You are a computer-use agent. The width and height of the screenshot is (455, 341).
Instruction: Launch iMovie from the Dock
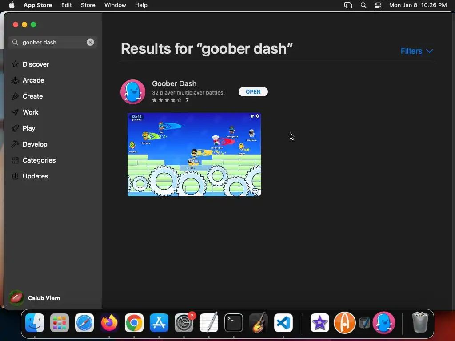(x=320, y=323)
